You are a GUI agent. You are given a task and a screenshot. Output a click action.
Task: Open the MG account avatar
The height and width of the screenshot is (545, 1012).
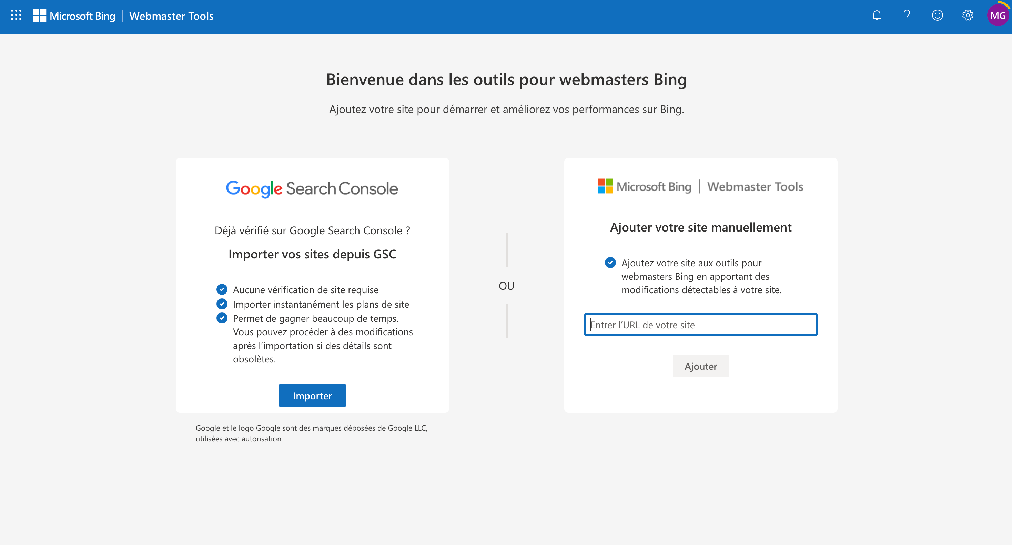998,15
